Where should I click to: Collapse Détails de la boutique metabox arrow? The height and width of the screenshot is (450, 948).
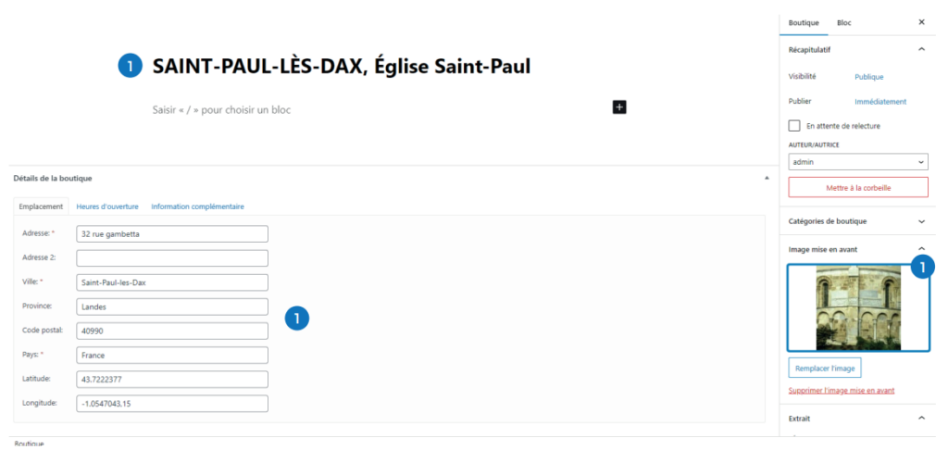coord(766,178)
